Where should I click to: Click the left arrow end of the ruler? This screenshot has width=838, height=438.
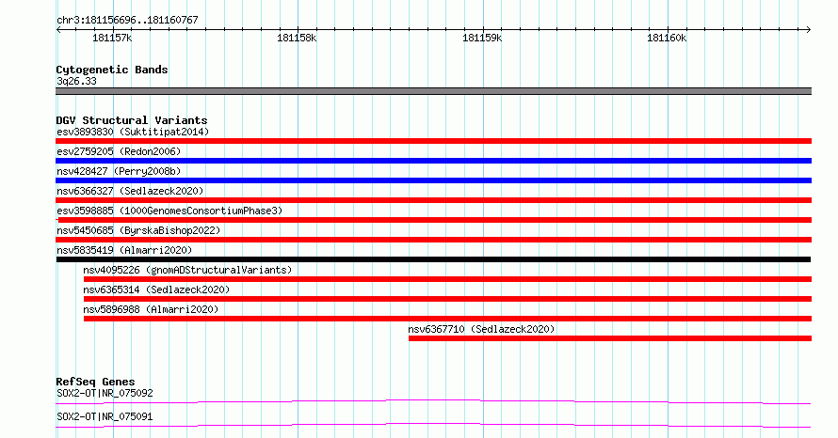pos(58,30)
